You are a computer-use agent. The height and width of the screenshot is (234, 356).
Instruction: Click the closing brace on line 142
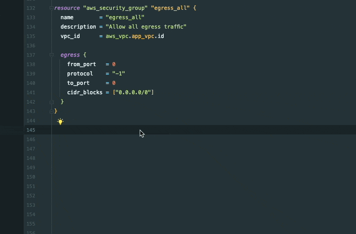point(62,101)
